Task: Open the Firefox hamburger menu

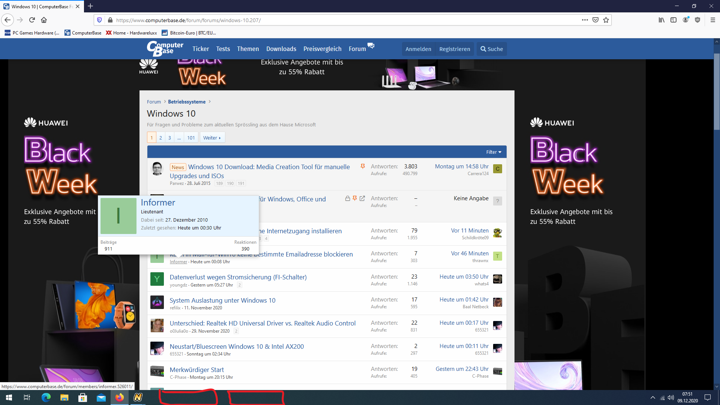Action: 712,20
